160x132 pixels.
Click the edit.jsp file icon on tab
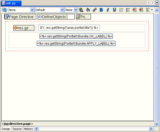3,3
